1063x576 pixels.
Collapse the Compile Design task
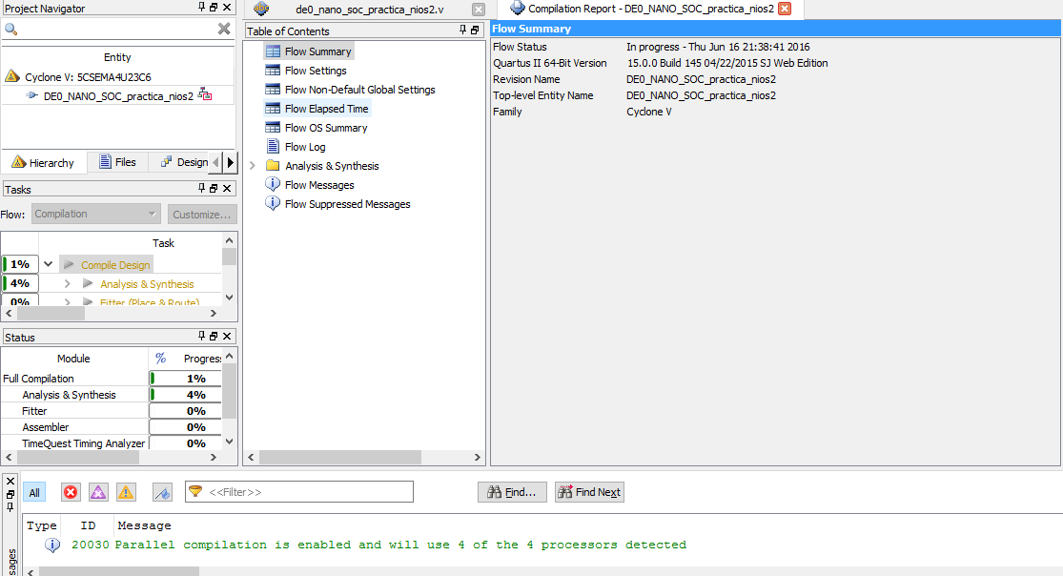click(48, 264)
